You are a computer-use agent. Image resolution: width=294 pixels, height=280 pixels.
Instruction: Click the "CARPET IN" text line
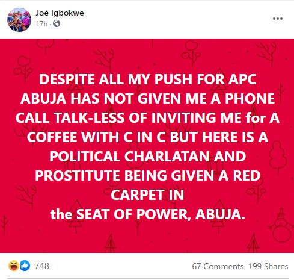click(x=147, y=195)
